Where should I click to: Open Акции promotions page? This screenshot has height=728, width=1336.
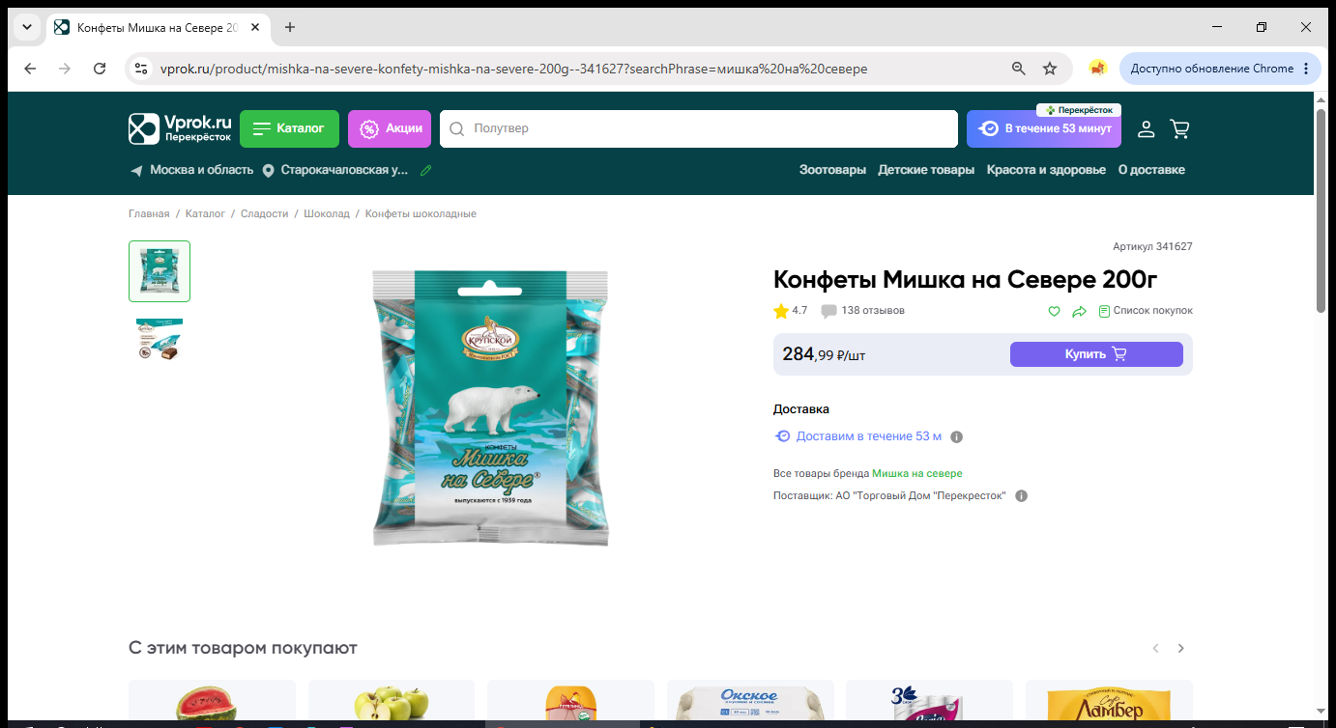click(x=390, y=128)
